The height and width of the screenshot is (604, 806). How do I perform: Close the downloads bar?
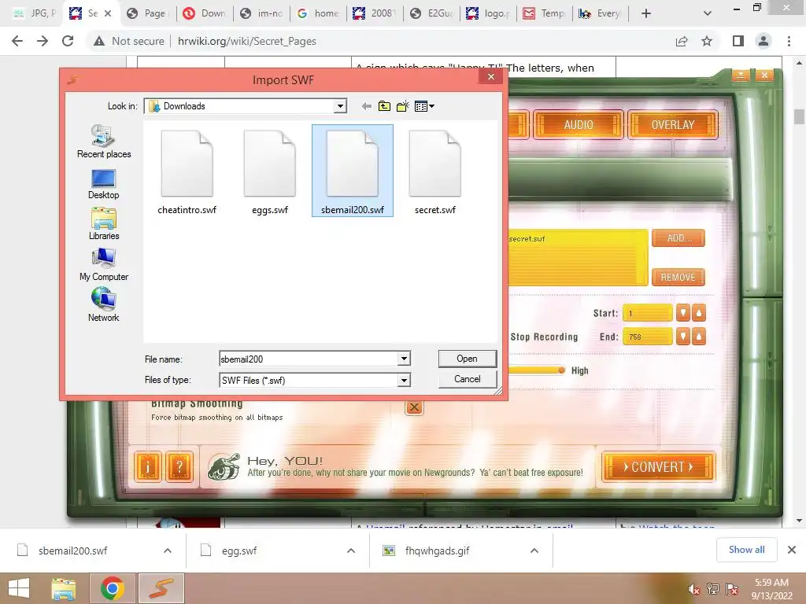tap(792, 550)
